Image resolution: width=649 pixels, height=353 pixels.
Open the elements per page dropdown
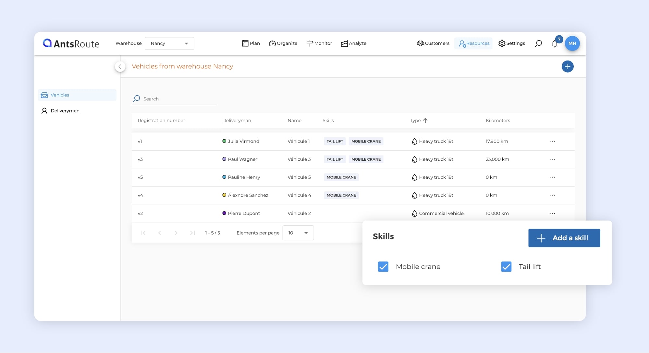point(298,233)
